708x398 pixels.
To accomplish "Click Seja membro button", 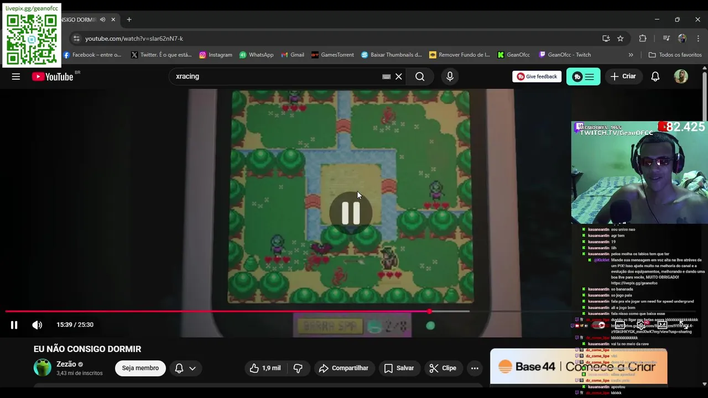I will pos(140,368).
